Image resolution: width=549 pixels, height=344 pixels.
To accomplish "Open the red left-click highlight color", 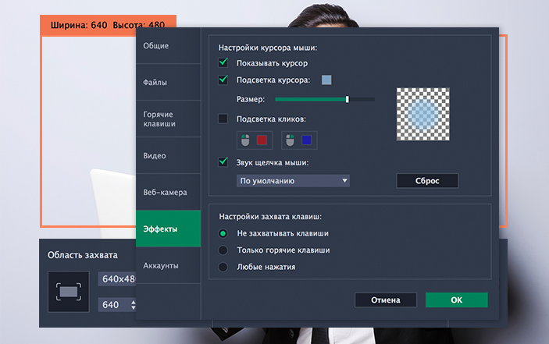I will [262, 140].
